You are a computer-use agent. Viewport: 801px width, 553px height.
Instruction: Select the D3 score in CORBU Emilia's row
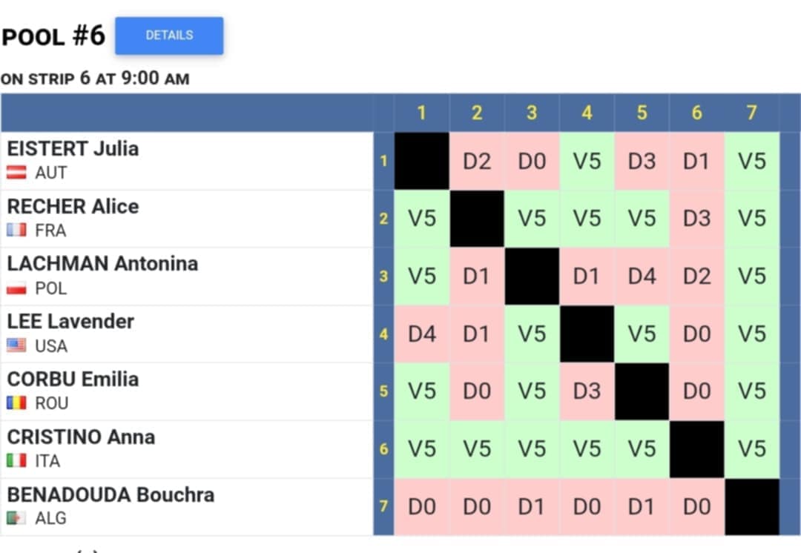[587, 391]
